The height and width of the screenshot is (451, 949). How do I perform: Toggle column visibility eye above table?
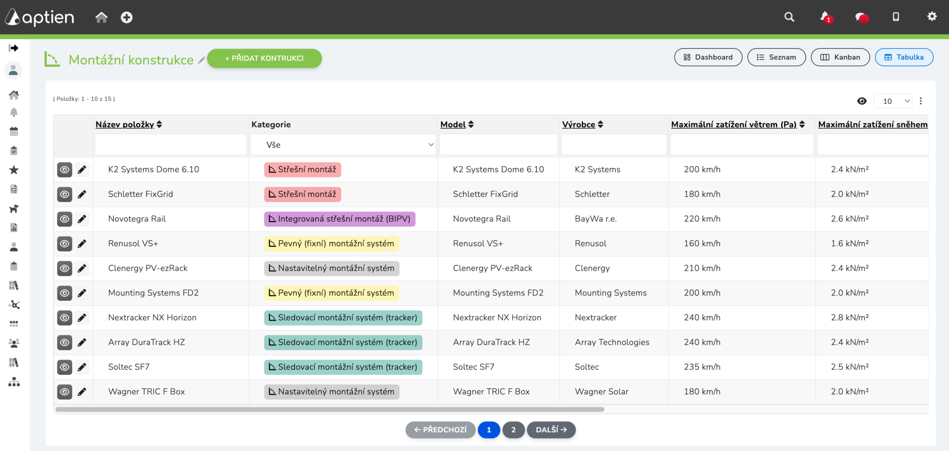862,101
